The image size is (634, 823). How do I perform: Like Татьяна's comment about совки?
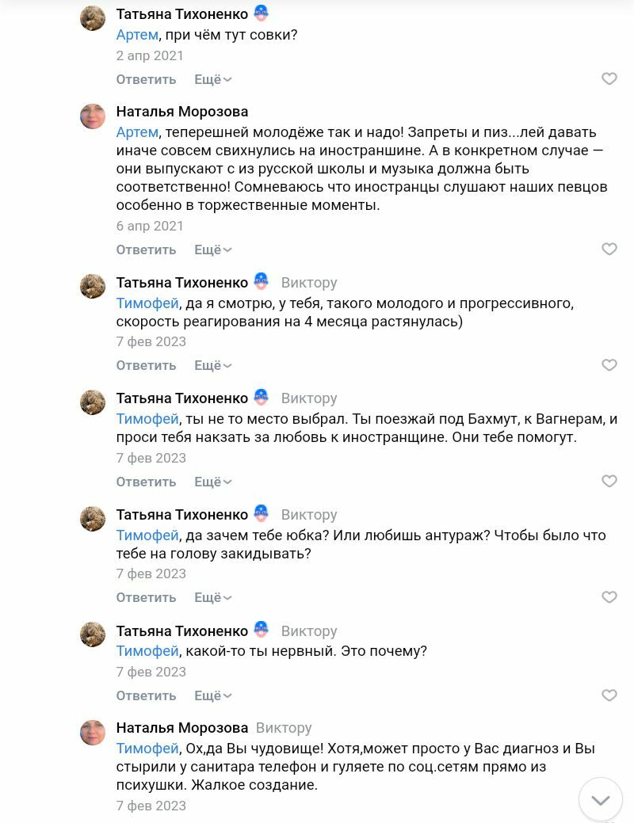609,79
